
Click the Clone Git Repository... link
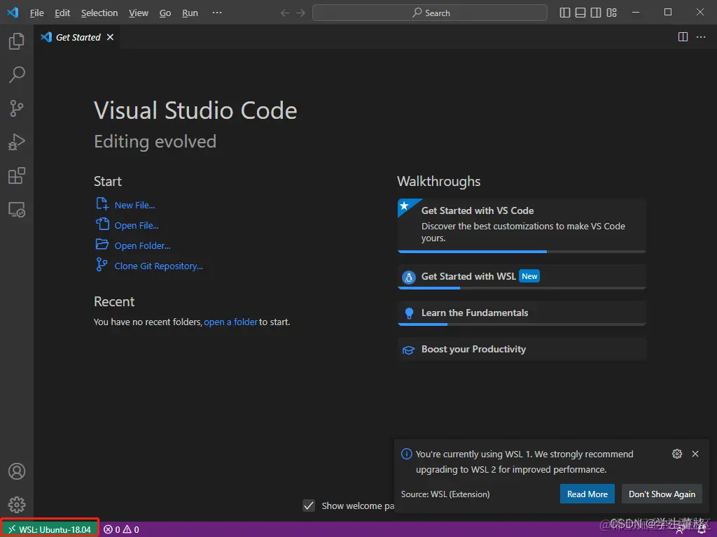point(158,266)
